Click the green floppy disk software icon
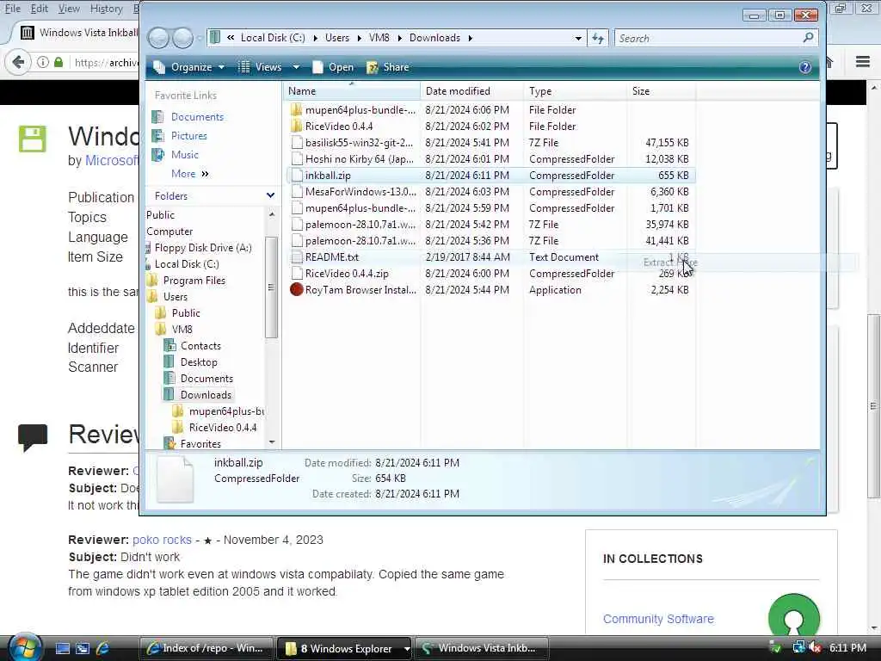881x661 pixels. coord(32,139)
